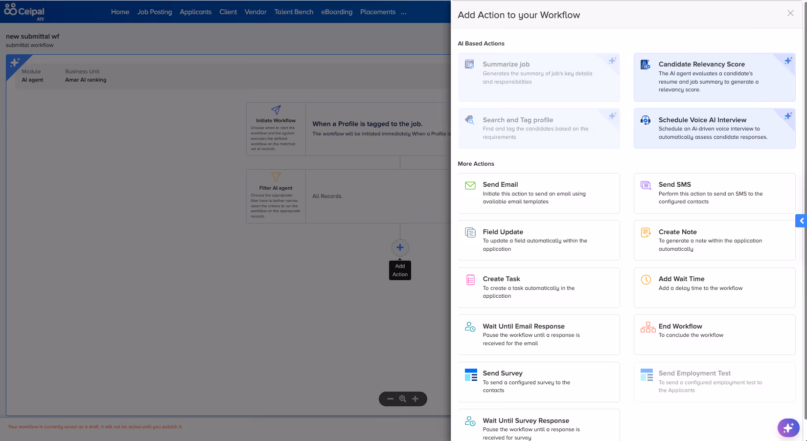The image size is (807, 441).
Task: Open the Job Posting menu
Action: click(x=155, y=12)
